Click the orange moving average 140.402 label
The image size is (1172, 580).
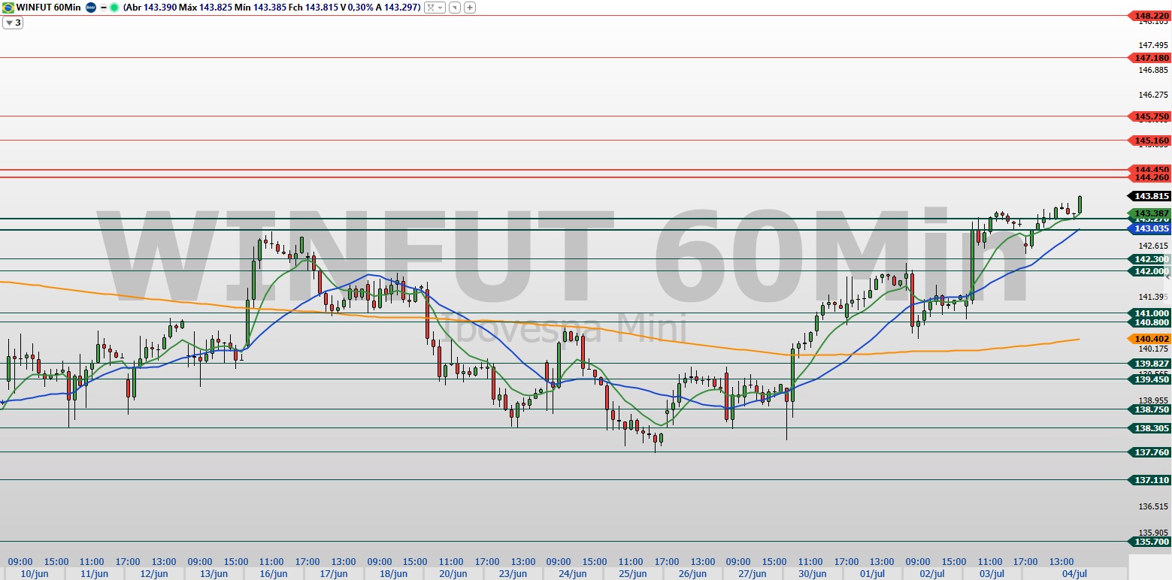(1151, 340)
